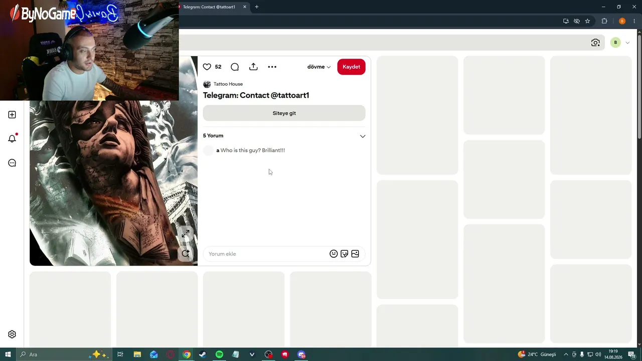Collapse the 5 Yorum comments section
Viewport: 642px width, 361px height.
(x=363, y=136)
